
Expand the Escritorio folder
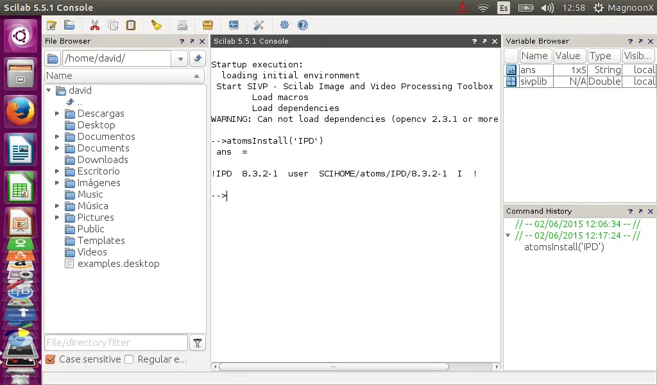[57, 171]
